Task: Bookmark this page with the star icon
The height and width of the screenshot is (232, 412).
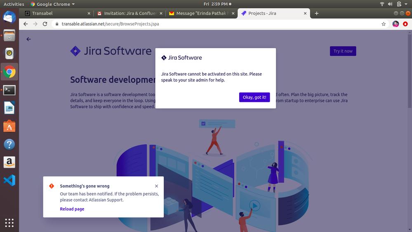Action: pos(384,24)
